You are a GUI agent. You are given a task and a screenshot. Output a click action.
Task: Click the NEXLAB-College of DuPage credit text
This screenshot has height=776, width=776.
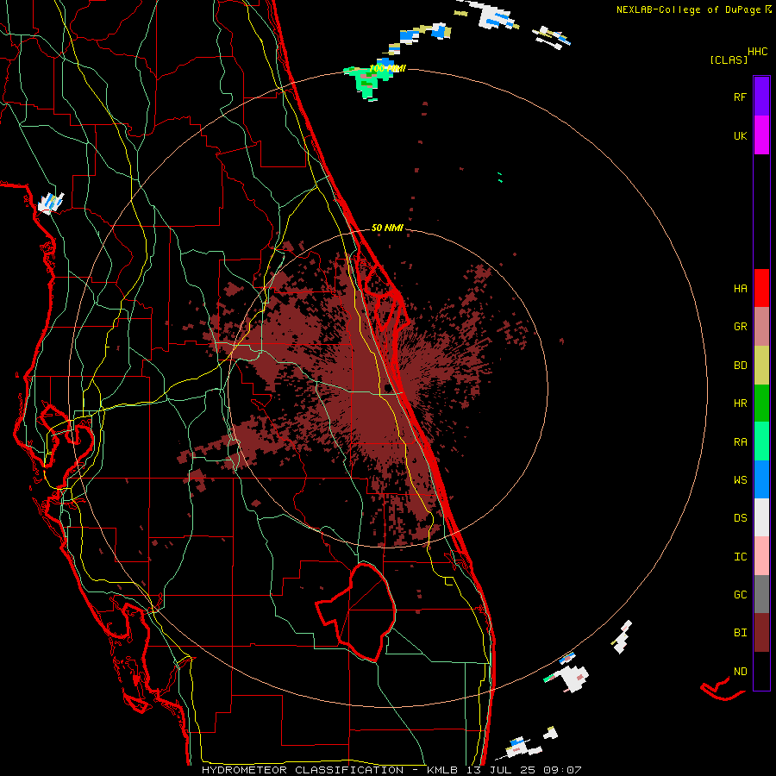tap(687, 9)
